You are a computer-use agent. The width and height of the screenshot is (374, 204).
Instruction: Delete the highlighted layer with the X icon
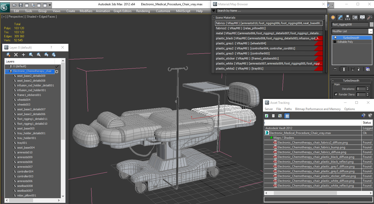coord(16,55)
